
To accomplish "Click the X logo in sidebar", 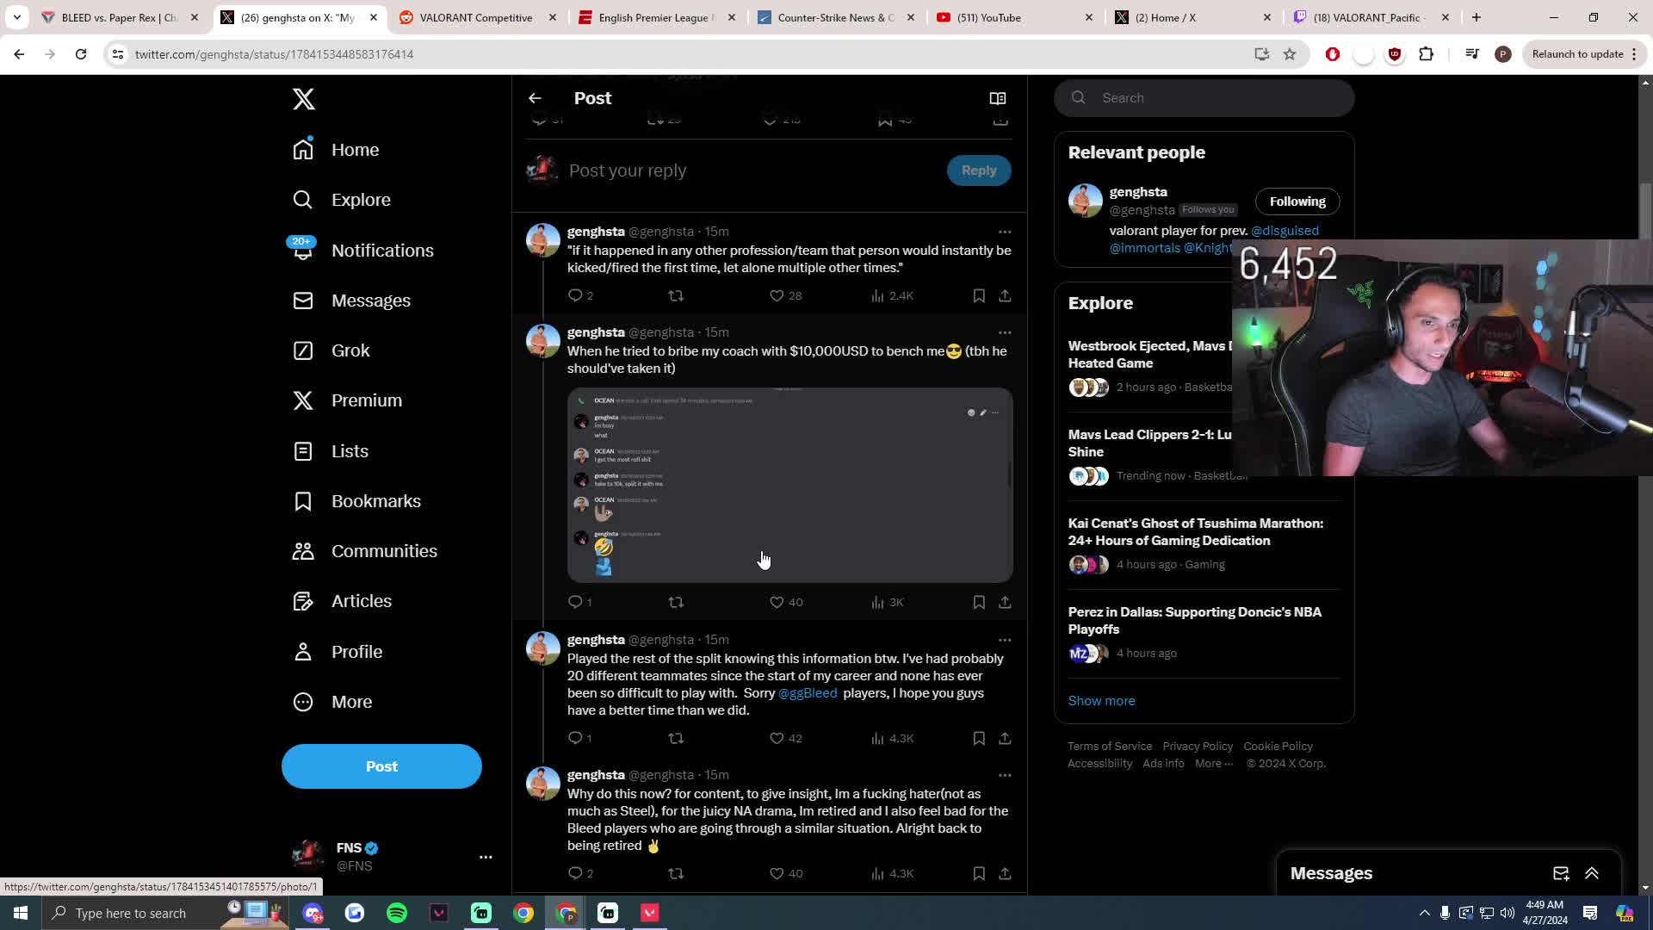I will pyautogui.click(x=303, y=99).
